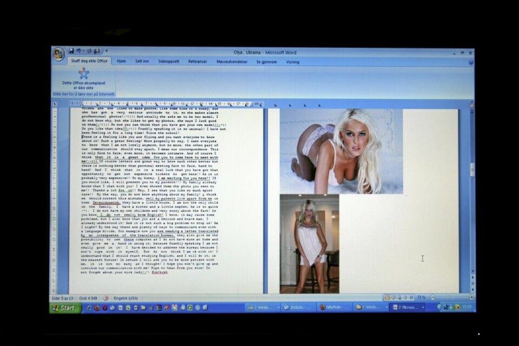
Task: Click the proofing errors status icon
Action: click(106, 298)
